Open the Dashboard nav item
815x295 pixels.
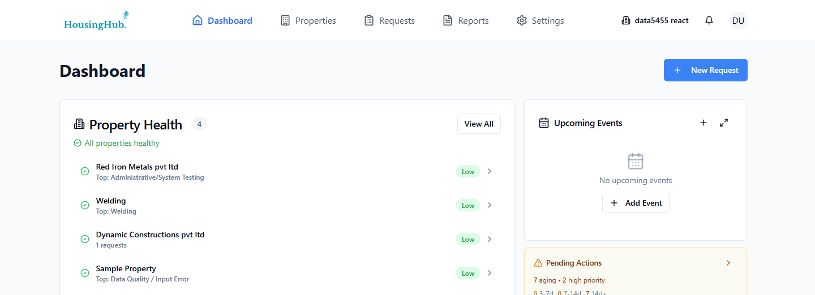(x=222, y=20)
